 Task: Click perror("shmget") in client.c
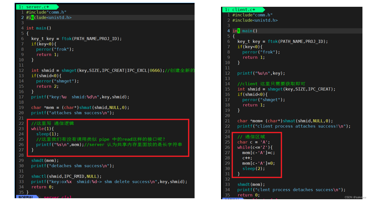[264, 100]
